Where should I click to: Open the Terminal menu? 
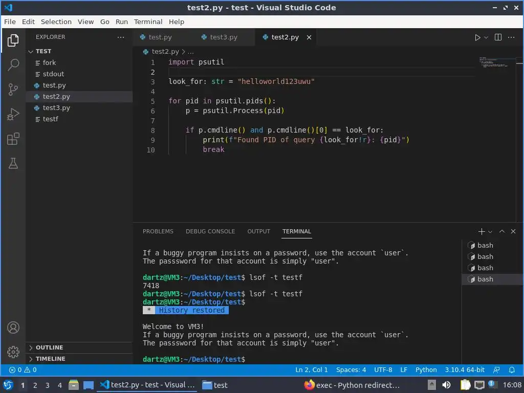148,21
